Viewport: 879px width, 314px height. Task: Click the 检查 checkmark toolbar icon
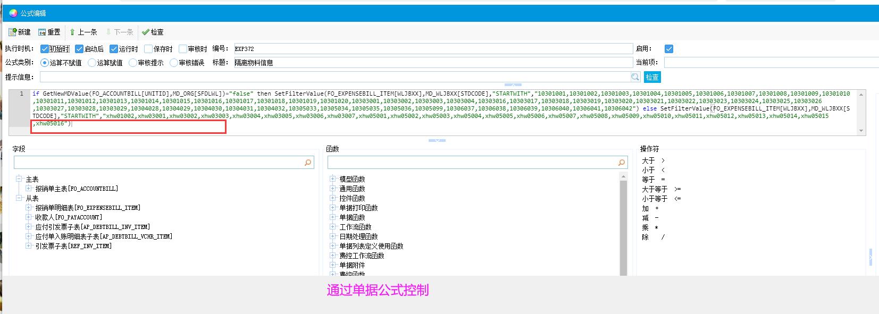click(x=145, y=32)
